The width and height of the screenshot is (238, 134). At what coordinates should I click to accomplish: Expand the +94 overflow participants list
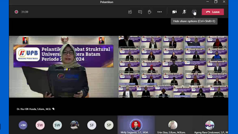tap(23, 125)
